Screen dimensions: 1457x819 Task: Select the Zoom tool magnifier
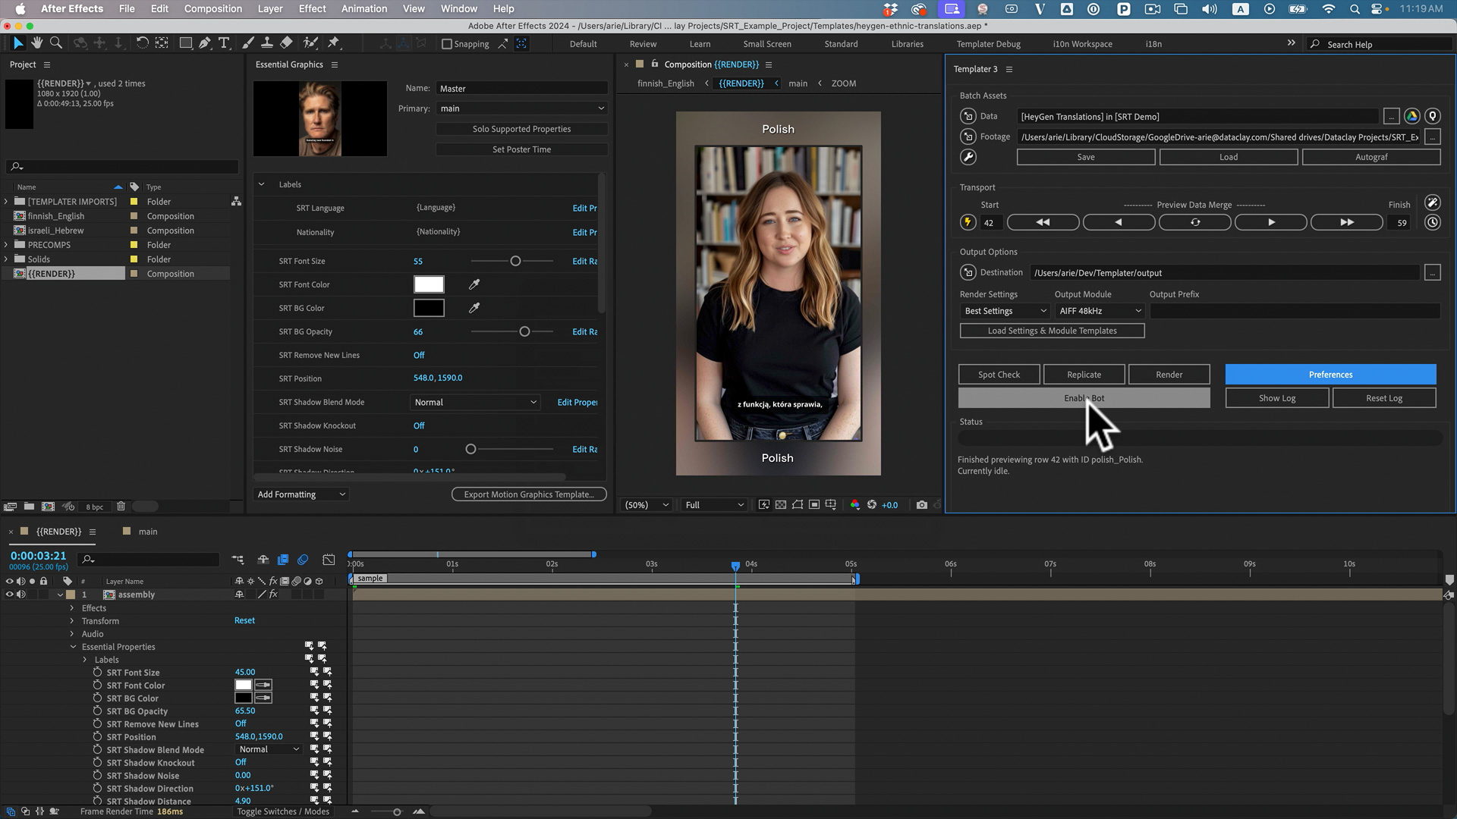click(x=56, y=43)
